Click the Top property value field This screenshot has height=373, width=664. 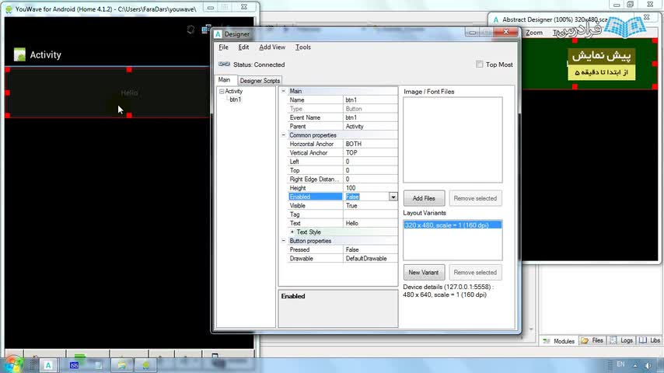(370, 170)
